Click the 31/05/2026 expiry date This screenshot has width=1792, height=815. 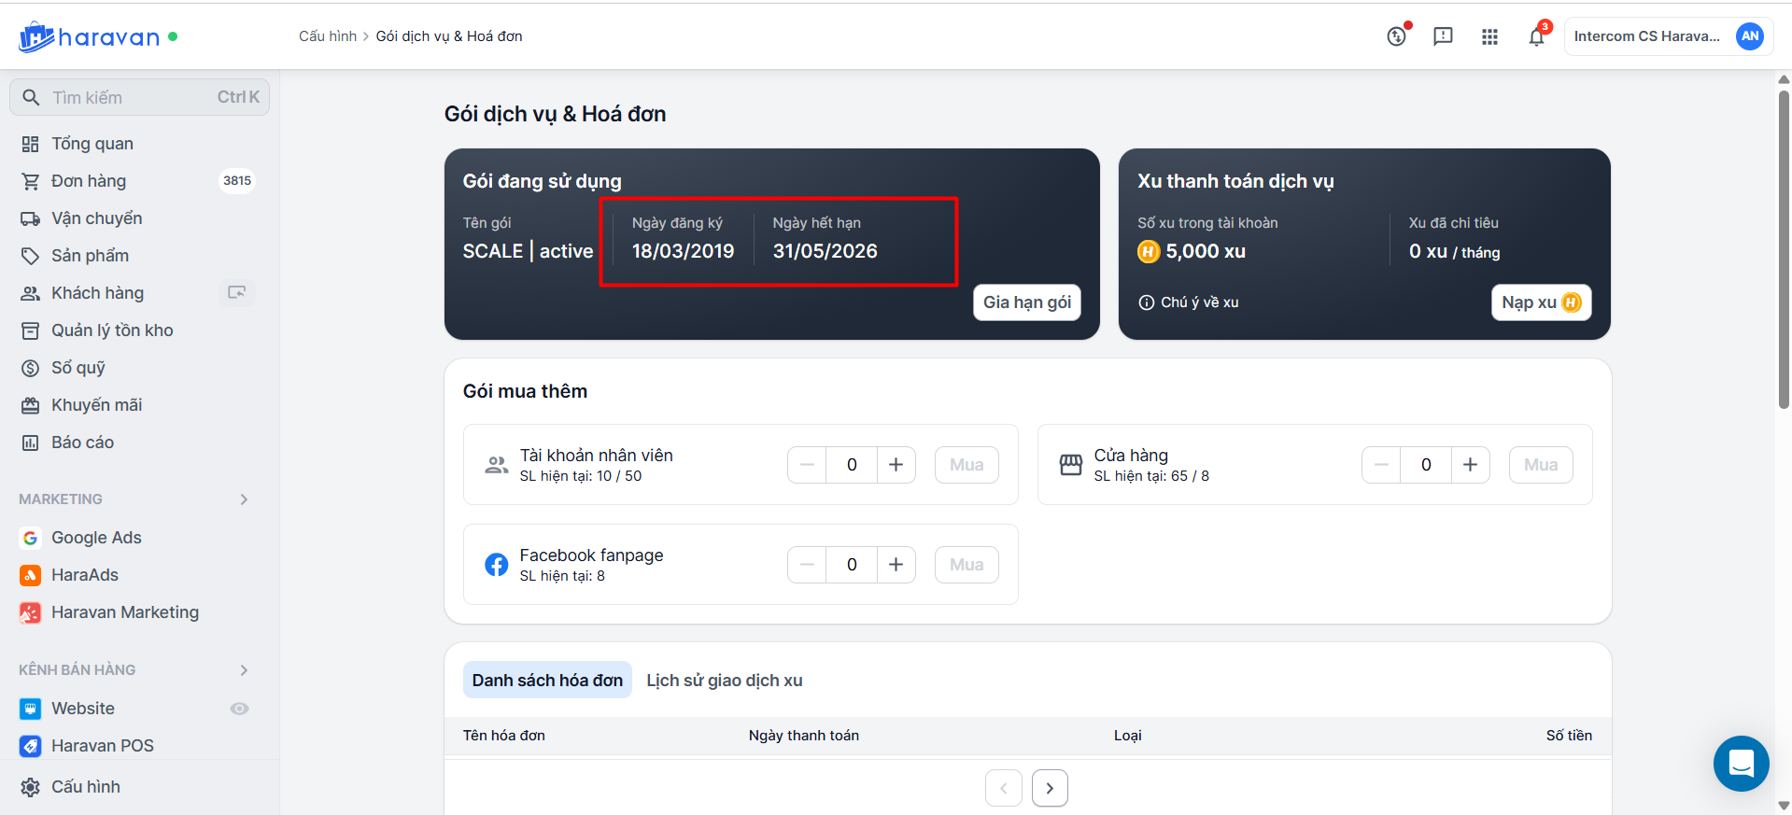point(825,251)
